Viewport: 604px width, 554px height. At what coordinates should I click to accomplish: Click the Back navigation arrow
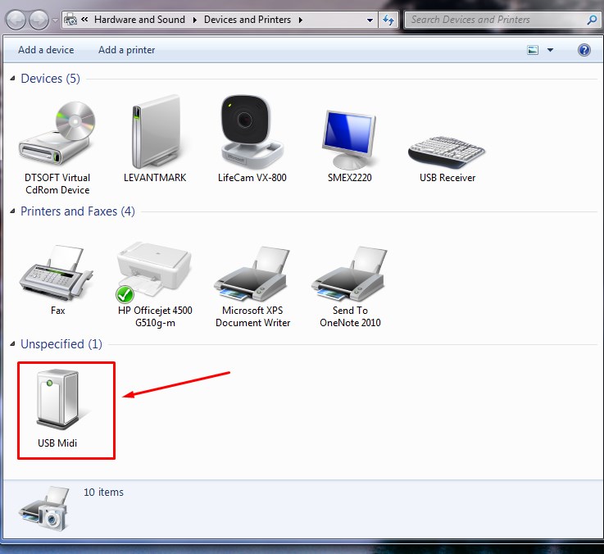coord(16,20)
